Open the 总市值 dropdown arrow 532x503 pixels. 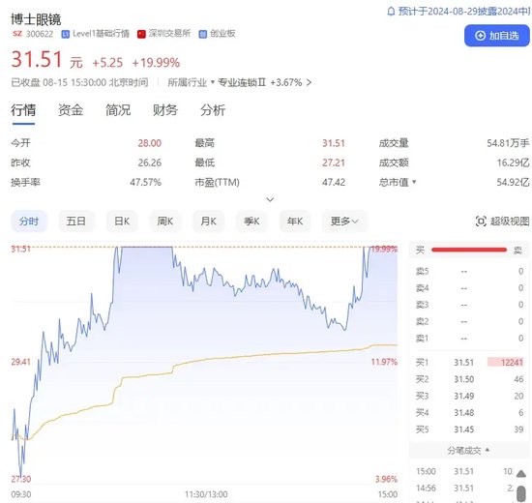tap(414, 182)
